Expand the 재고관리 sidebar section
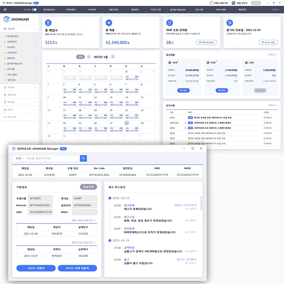The height and width of the screenshot is (284, 284). pos(19,102)
